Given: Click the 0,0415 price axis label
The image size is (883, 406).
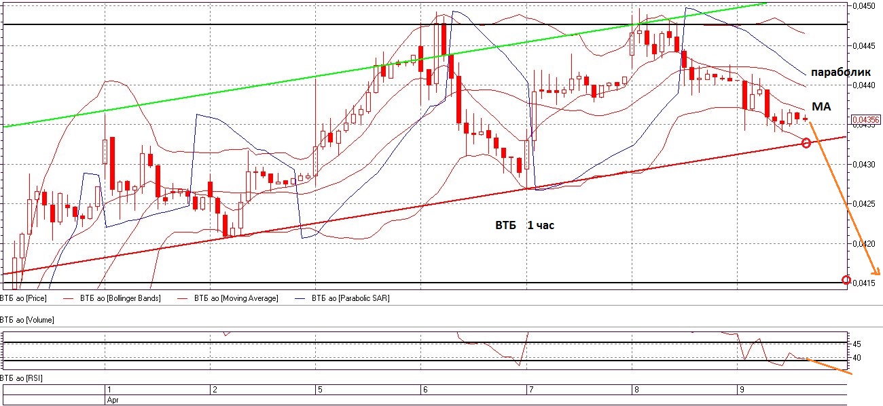Looking at the screenshot, I should (863, 283).
